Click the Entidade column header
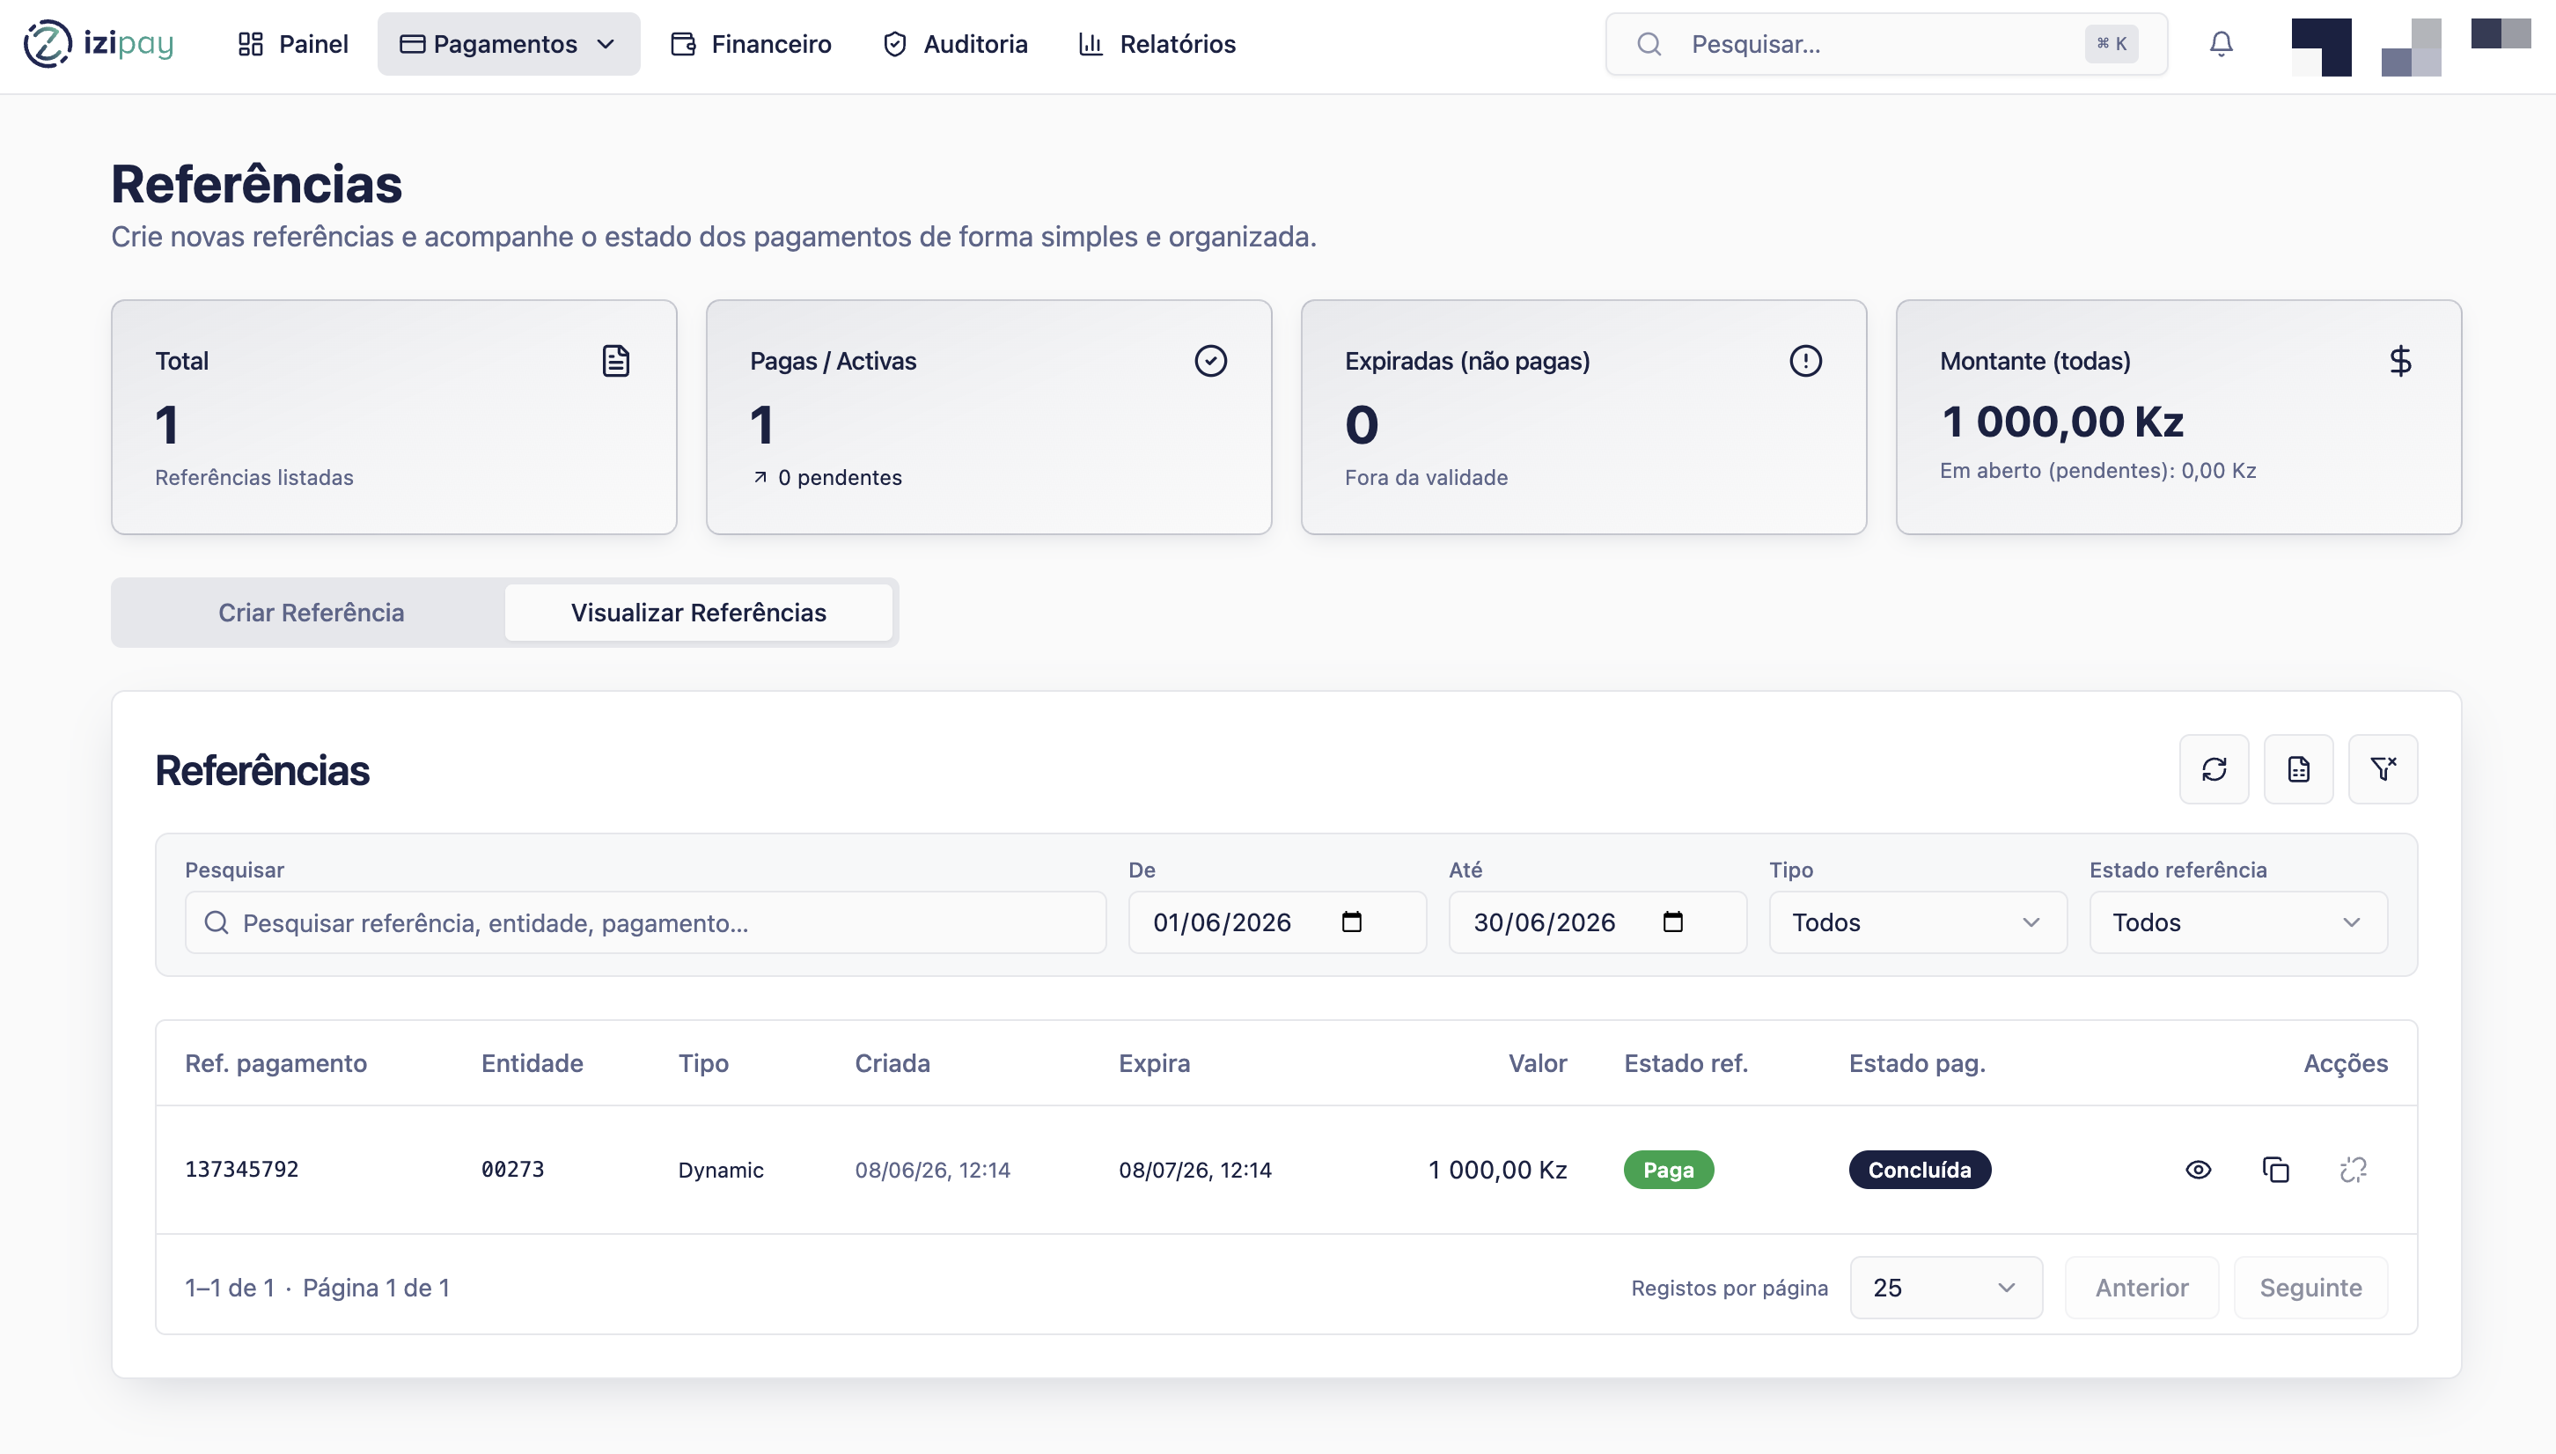The height and width of the screenshot is (1454, 2556). point(532,1062)
